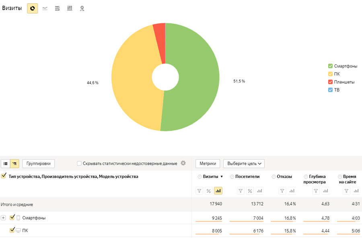Viewport: 362px width, 241px height.
Task: Select the pie chart view icon
Action: point(32,8)
